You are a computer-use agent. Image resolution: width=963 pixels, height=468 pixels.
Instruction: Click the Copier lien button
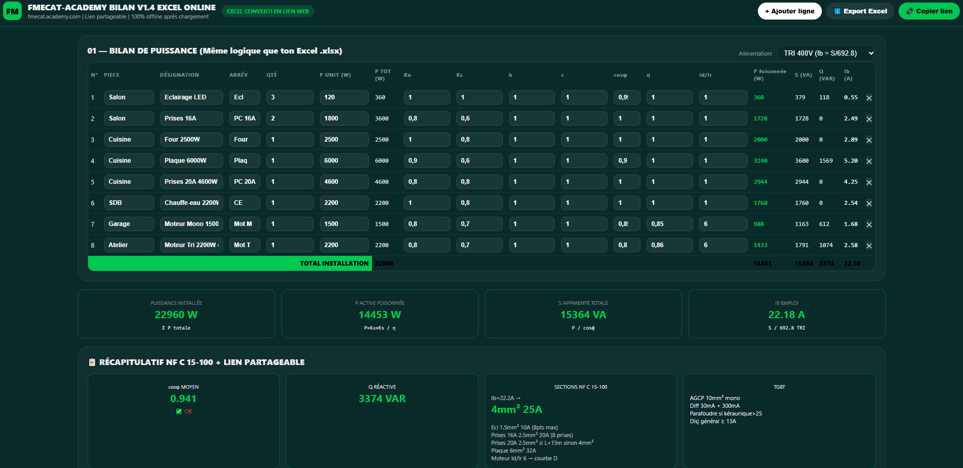coord(929,11)
